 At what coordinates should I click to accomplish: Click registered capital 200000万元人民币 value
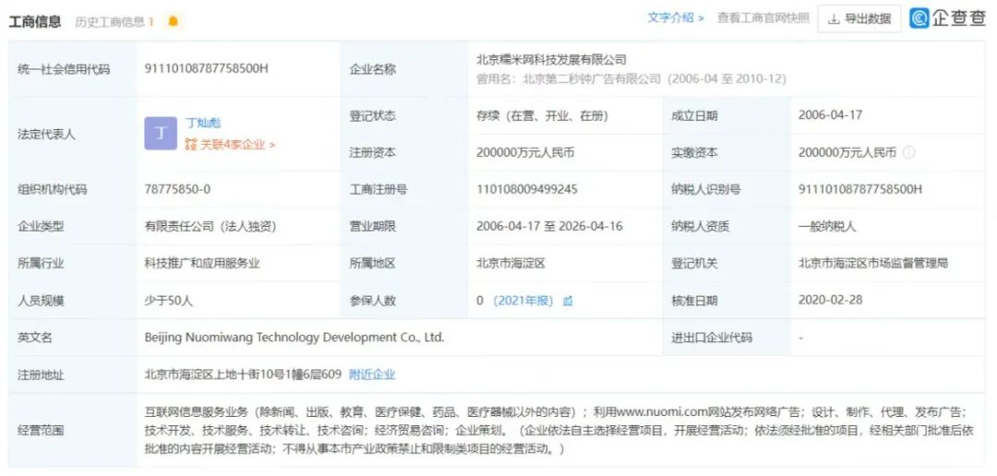click(x=525, y=152)
